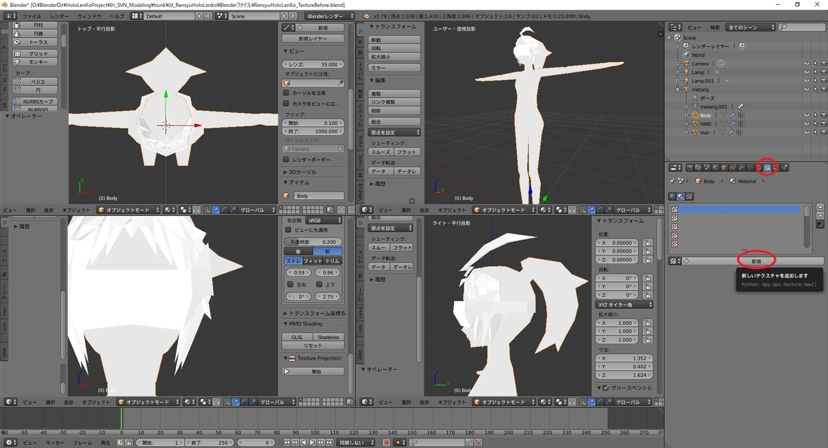Toggle the レンダーボーダー checkbox
This screenshot has width=828, height=448.
(x=286, y=159)
